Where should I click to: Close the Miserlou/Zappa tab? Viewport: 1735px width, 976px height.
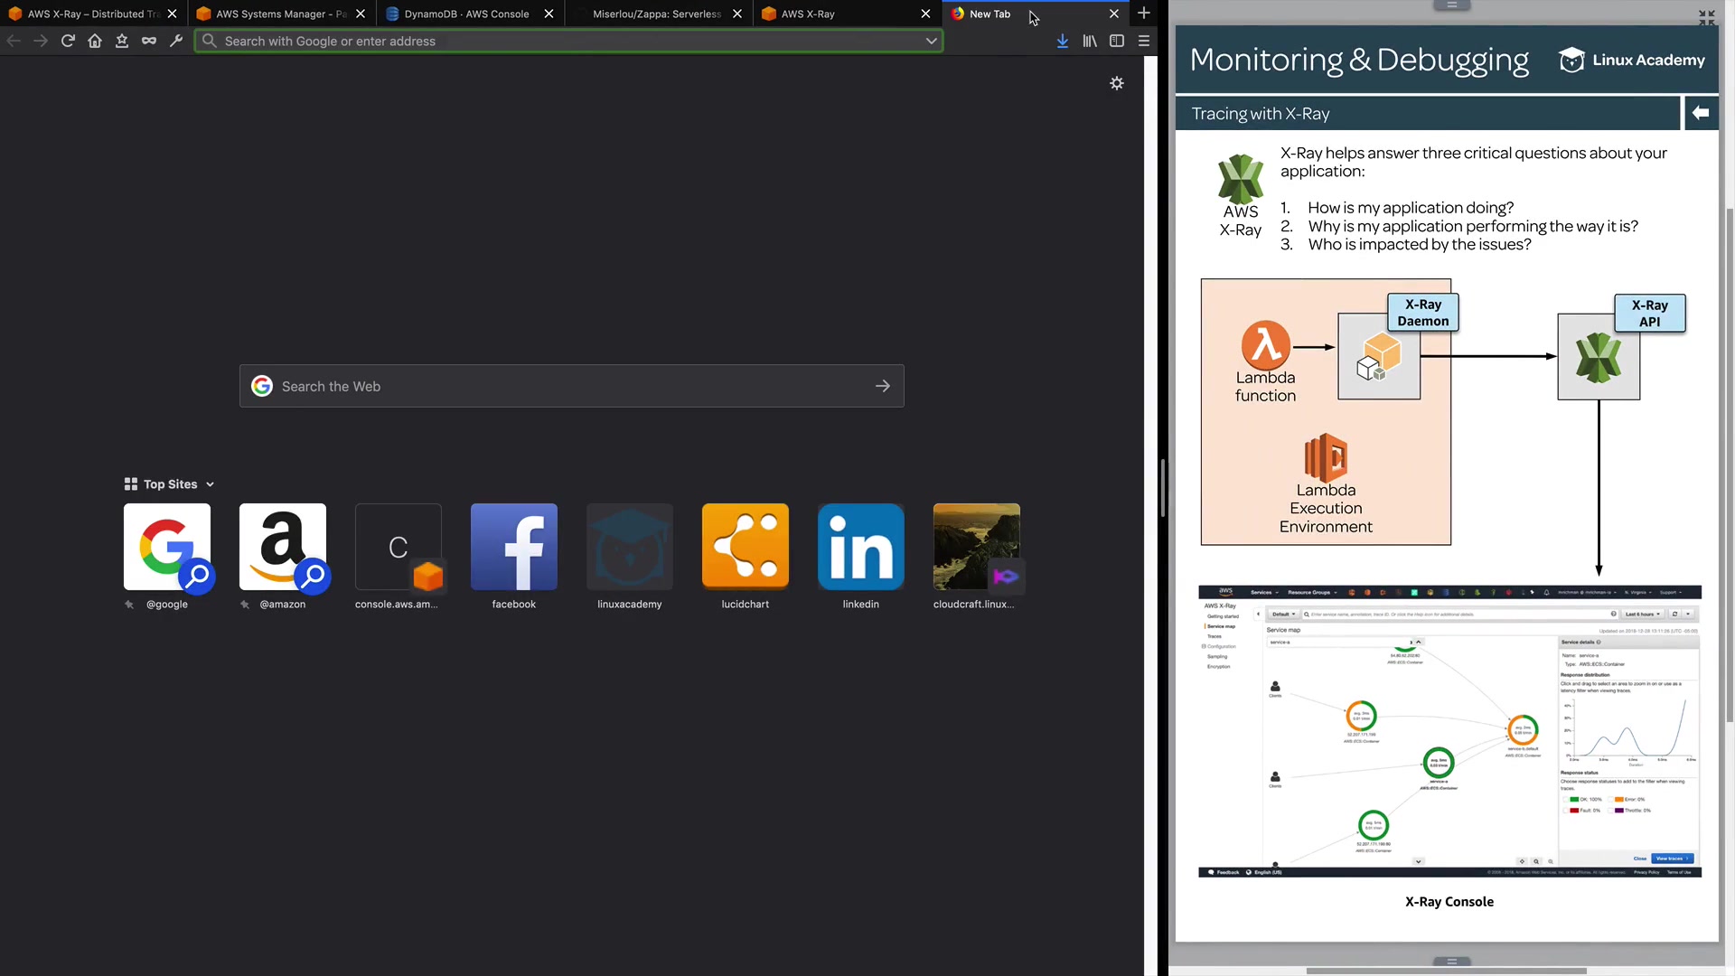click(737, 14)
